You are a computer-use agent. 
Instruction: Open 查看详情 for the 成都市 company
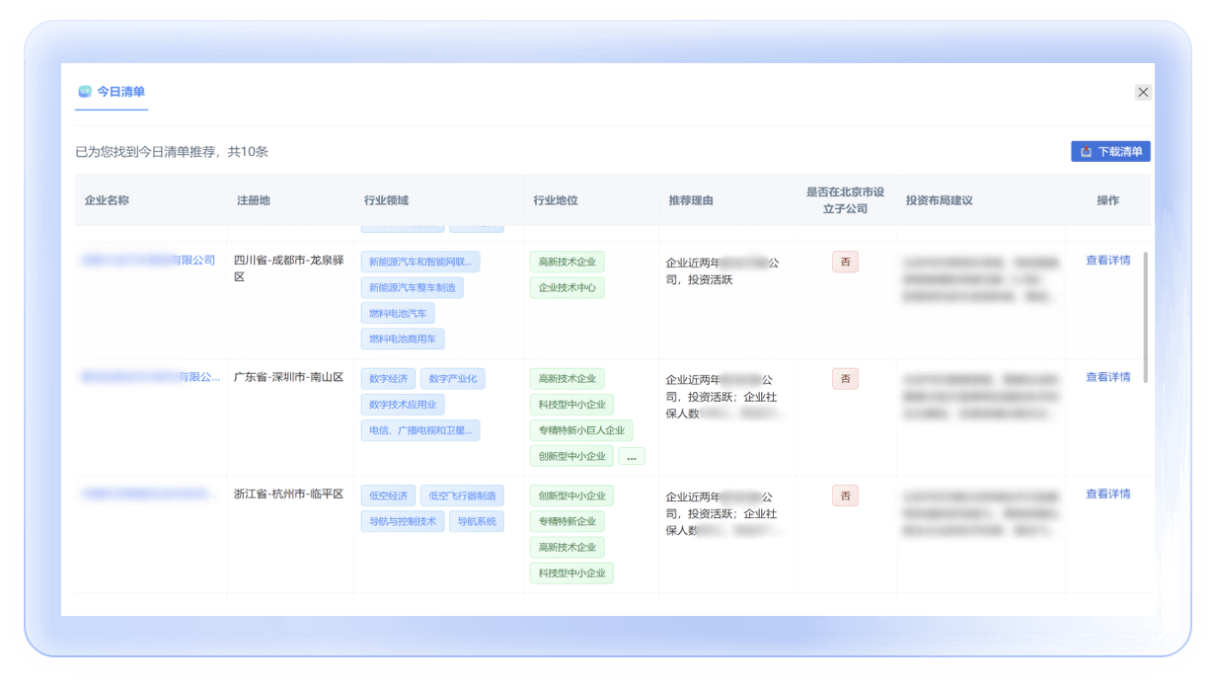(x=1107, y=261)
